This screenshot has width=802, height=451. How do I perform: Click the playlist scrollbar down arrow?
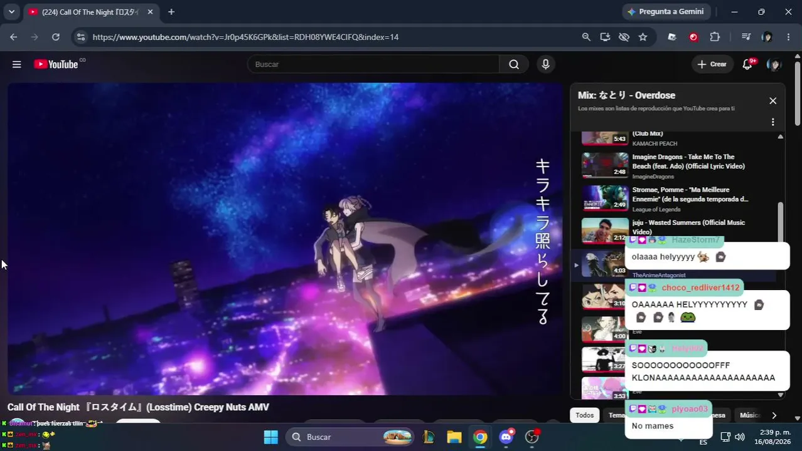pyautogui.click(x=781, y=395)
